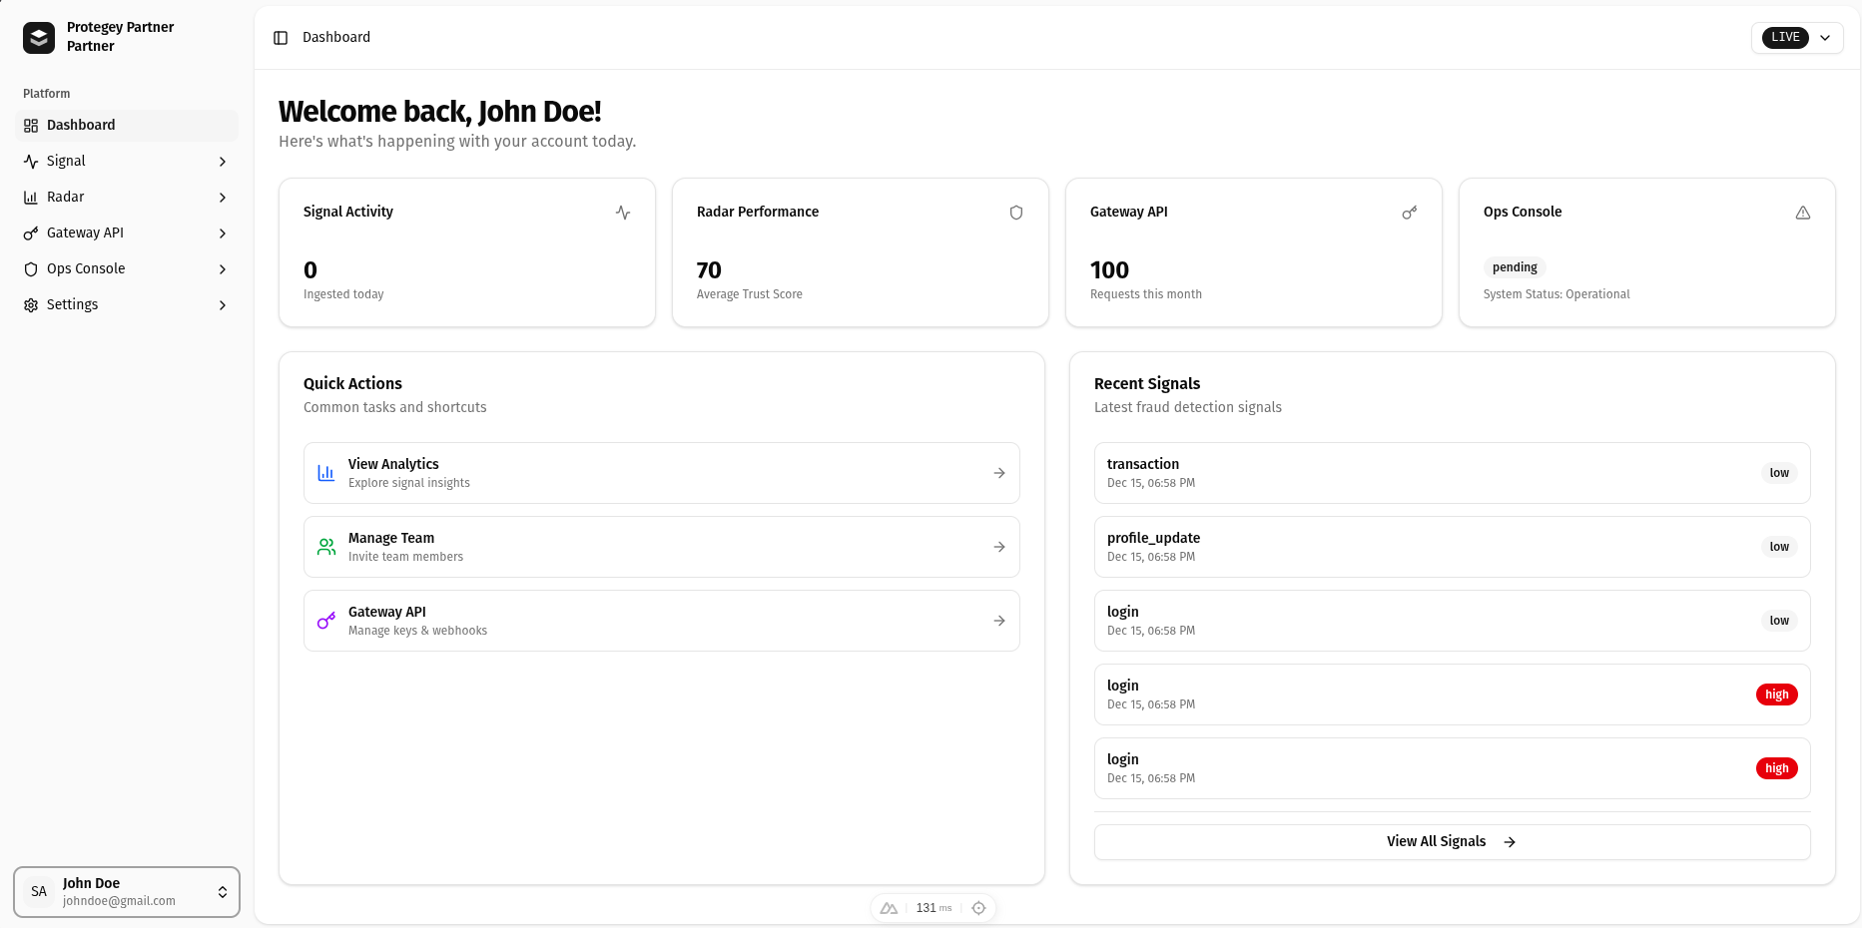Click the sidebar collapse icon near Dashboard breadcrumb
The width and height of the screenshot is (1862, 928).
(280, 37)
